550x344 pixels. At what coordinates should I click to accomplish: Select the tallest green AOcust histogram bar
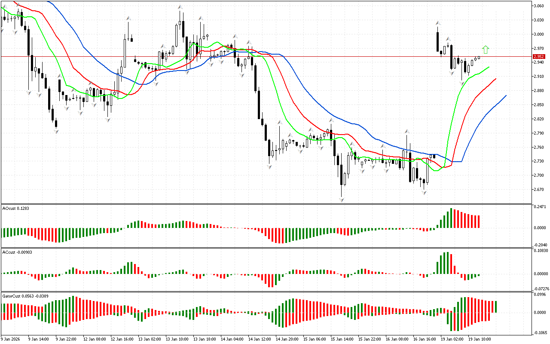[451, 218]
